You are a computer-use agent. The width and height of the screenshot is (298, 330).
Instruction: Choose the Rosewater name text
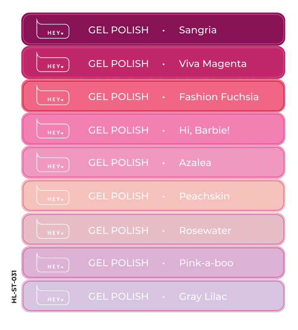205,231
